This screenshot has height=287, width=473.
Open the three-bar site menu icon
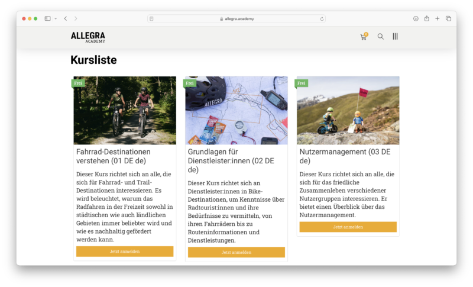395,37
